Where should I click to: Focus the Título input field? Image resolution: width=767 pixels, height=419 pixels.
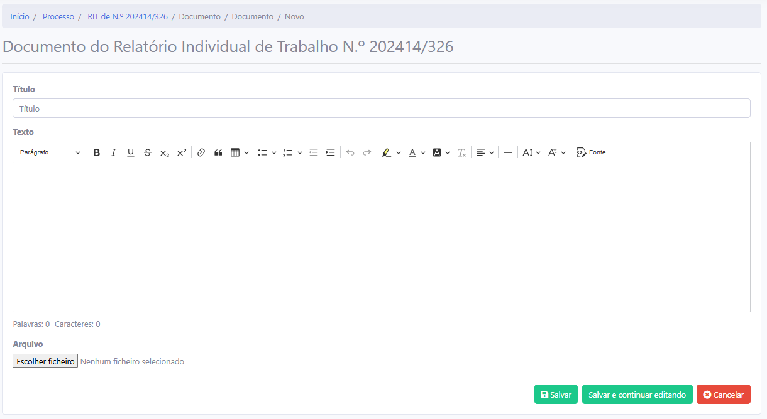click(381, 109)
